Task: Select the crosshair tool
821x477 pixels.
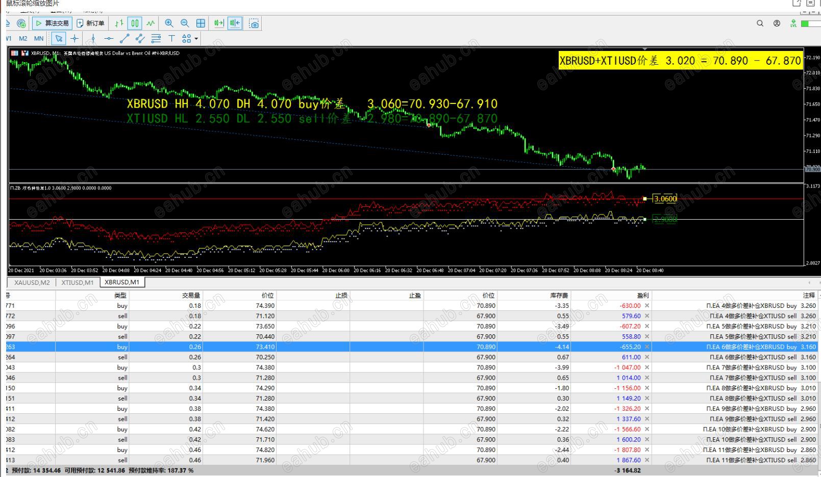Action: pos(74,38)
